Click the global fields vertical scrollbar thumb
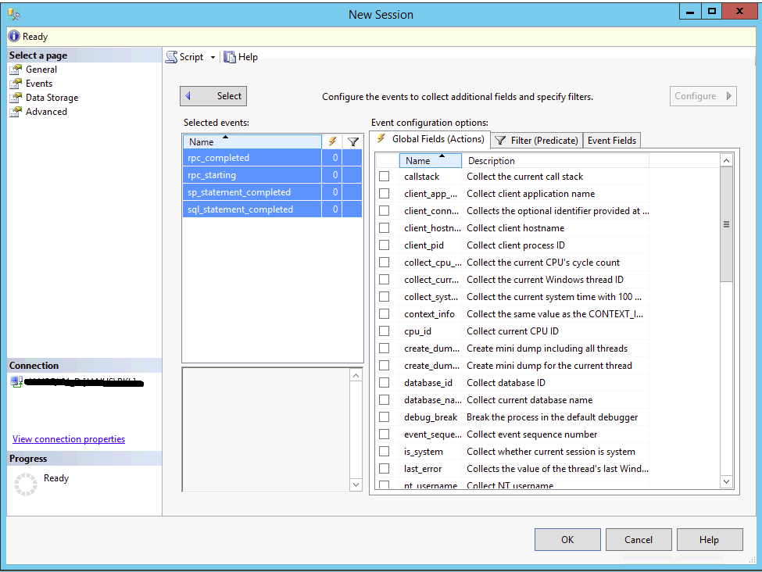This screenshot has width=762, height=572. (x=726, y=224)
